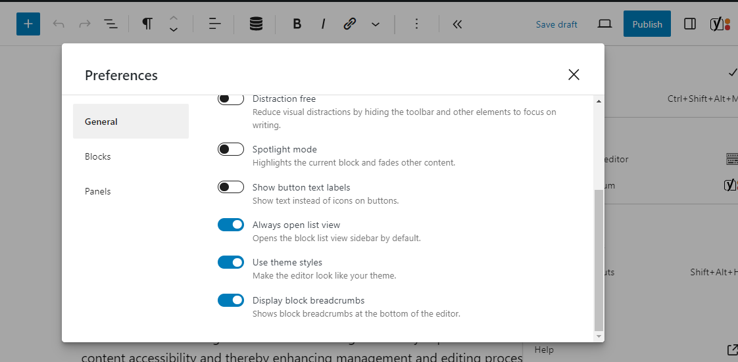Click the external link icon beside Help
The height and width of the screenshot is (362, 738).
tap(732, 350)
